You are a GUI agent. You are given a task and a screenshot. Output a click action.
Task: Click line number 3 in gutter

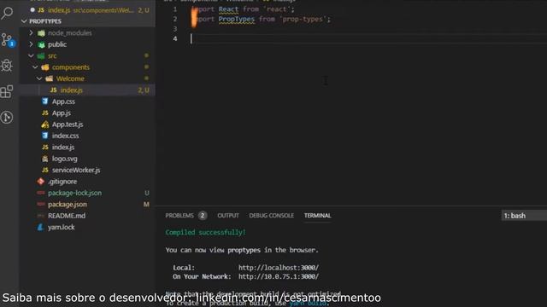[175, 29]
